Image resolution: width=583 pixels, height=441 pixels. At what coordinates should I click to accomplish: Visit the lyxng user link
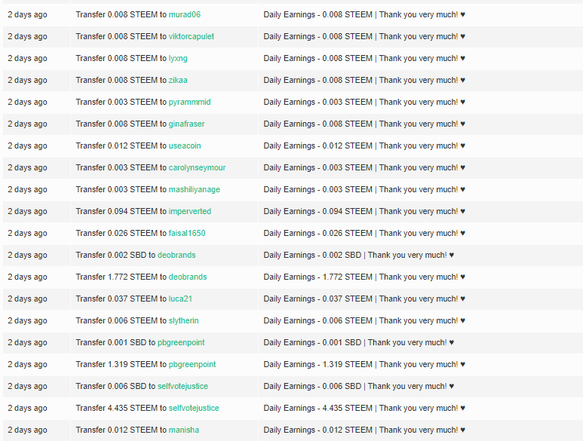[x=178, y=58]
